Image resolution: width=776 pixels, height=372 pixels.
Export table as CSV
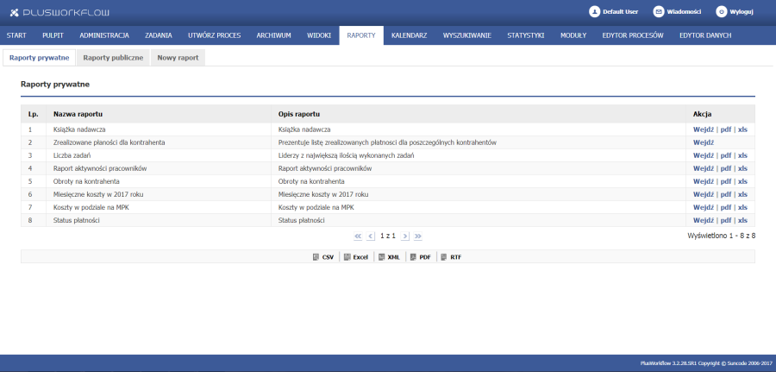pyautogui.click(x=322, y=257)
